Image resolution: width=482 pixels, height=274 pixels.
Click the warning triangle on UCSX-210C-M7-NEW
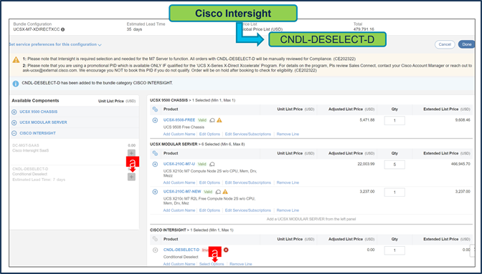point(225,192)
